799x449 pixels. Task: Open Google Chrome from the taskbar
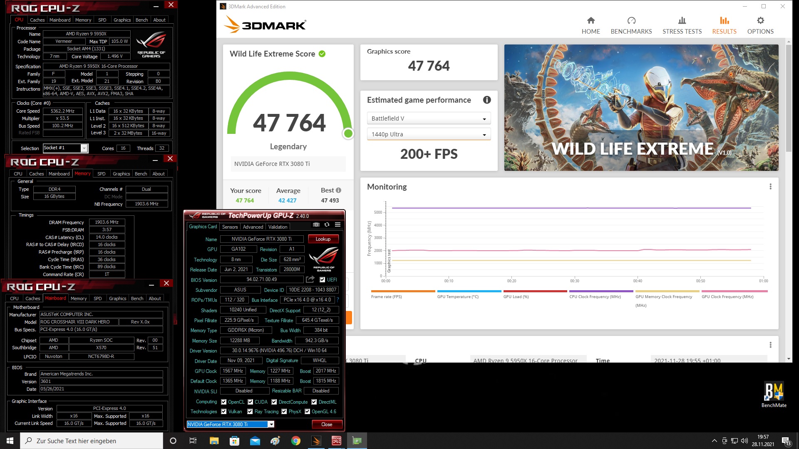(295, 441)
